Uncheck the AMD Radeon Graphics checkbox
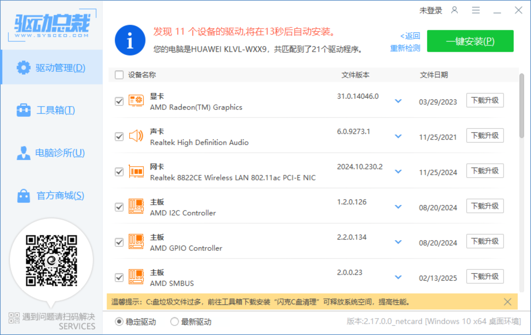 119,101
